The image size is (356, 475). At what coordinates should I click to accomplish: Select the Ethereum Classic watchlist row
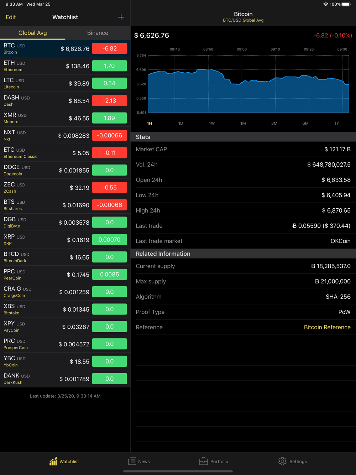click(65, 153)
